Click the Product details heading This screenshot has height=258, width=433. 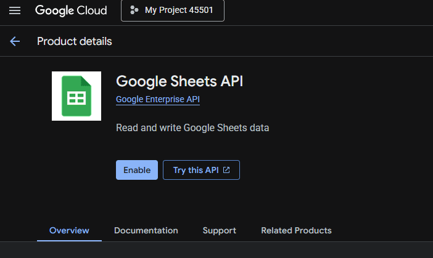pos(75,41)
